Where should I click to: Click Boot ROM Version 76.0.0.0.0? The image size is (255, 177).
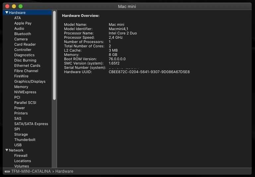(117, 59)
